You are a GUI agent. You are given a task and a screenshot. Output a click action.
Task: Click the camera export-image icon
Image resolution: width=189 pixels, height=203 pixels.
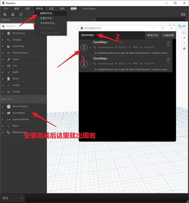[183, 14]
